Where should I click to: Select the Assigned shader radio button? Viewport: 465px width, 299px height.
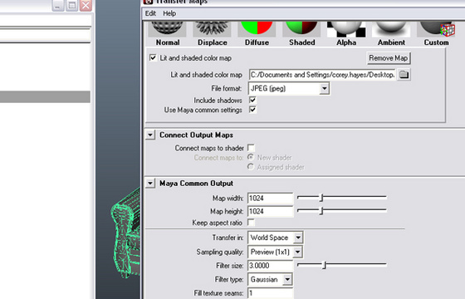251,167
